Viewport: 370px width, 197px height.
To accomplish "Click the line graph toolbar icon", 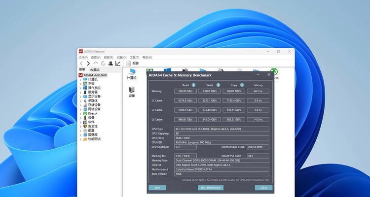I will click(x=118, y=64).
